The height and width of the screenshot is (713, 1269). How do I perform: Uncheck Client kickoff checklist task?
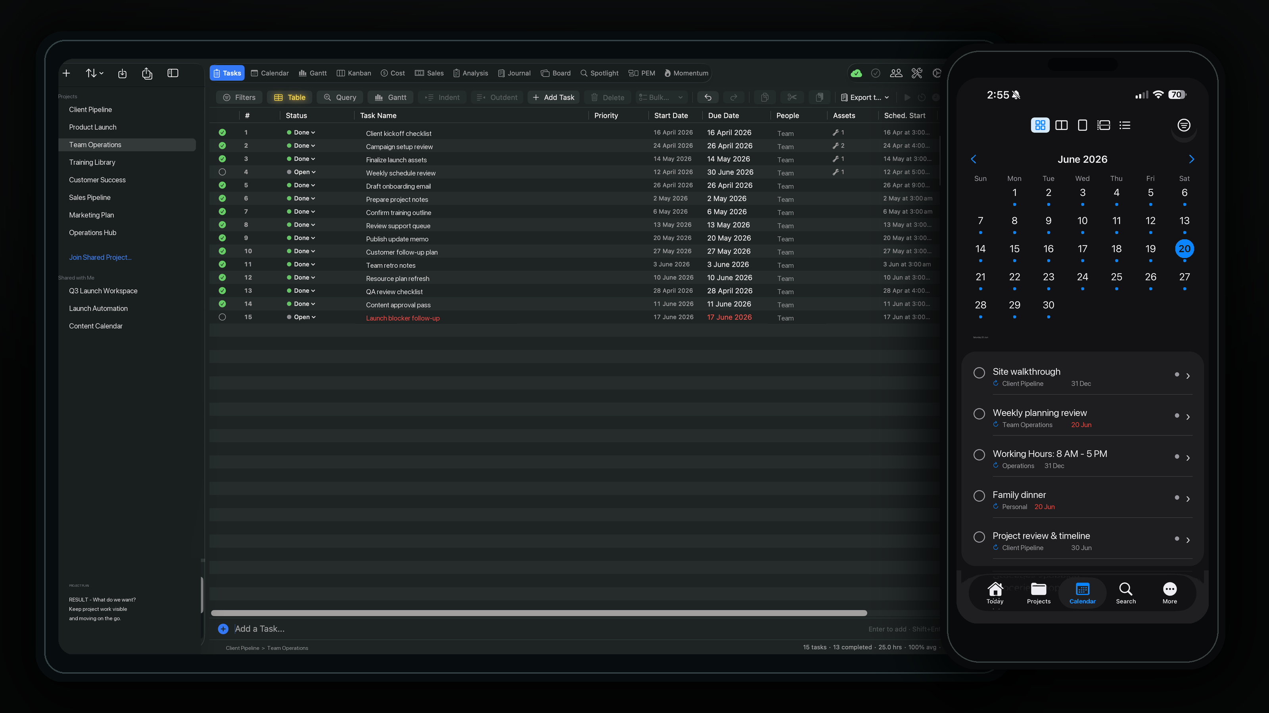click(x=222, y=132)
